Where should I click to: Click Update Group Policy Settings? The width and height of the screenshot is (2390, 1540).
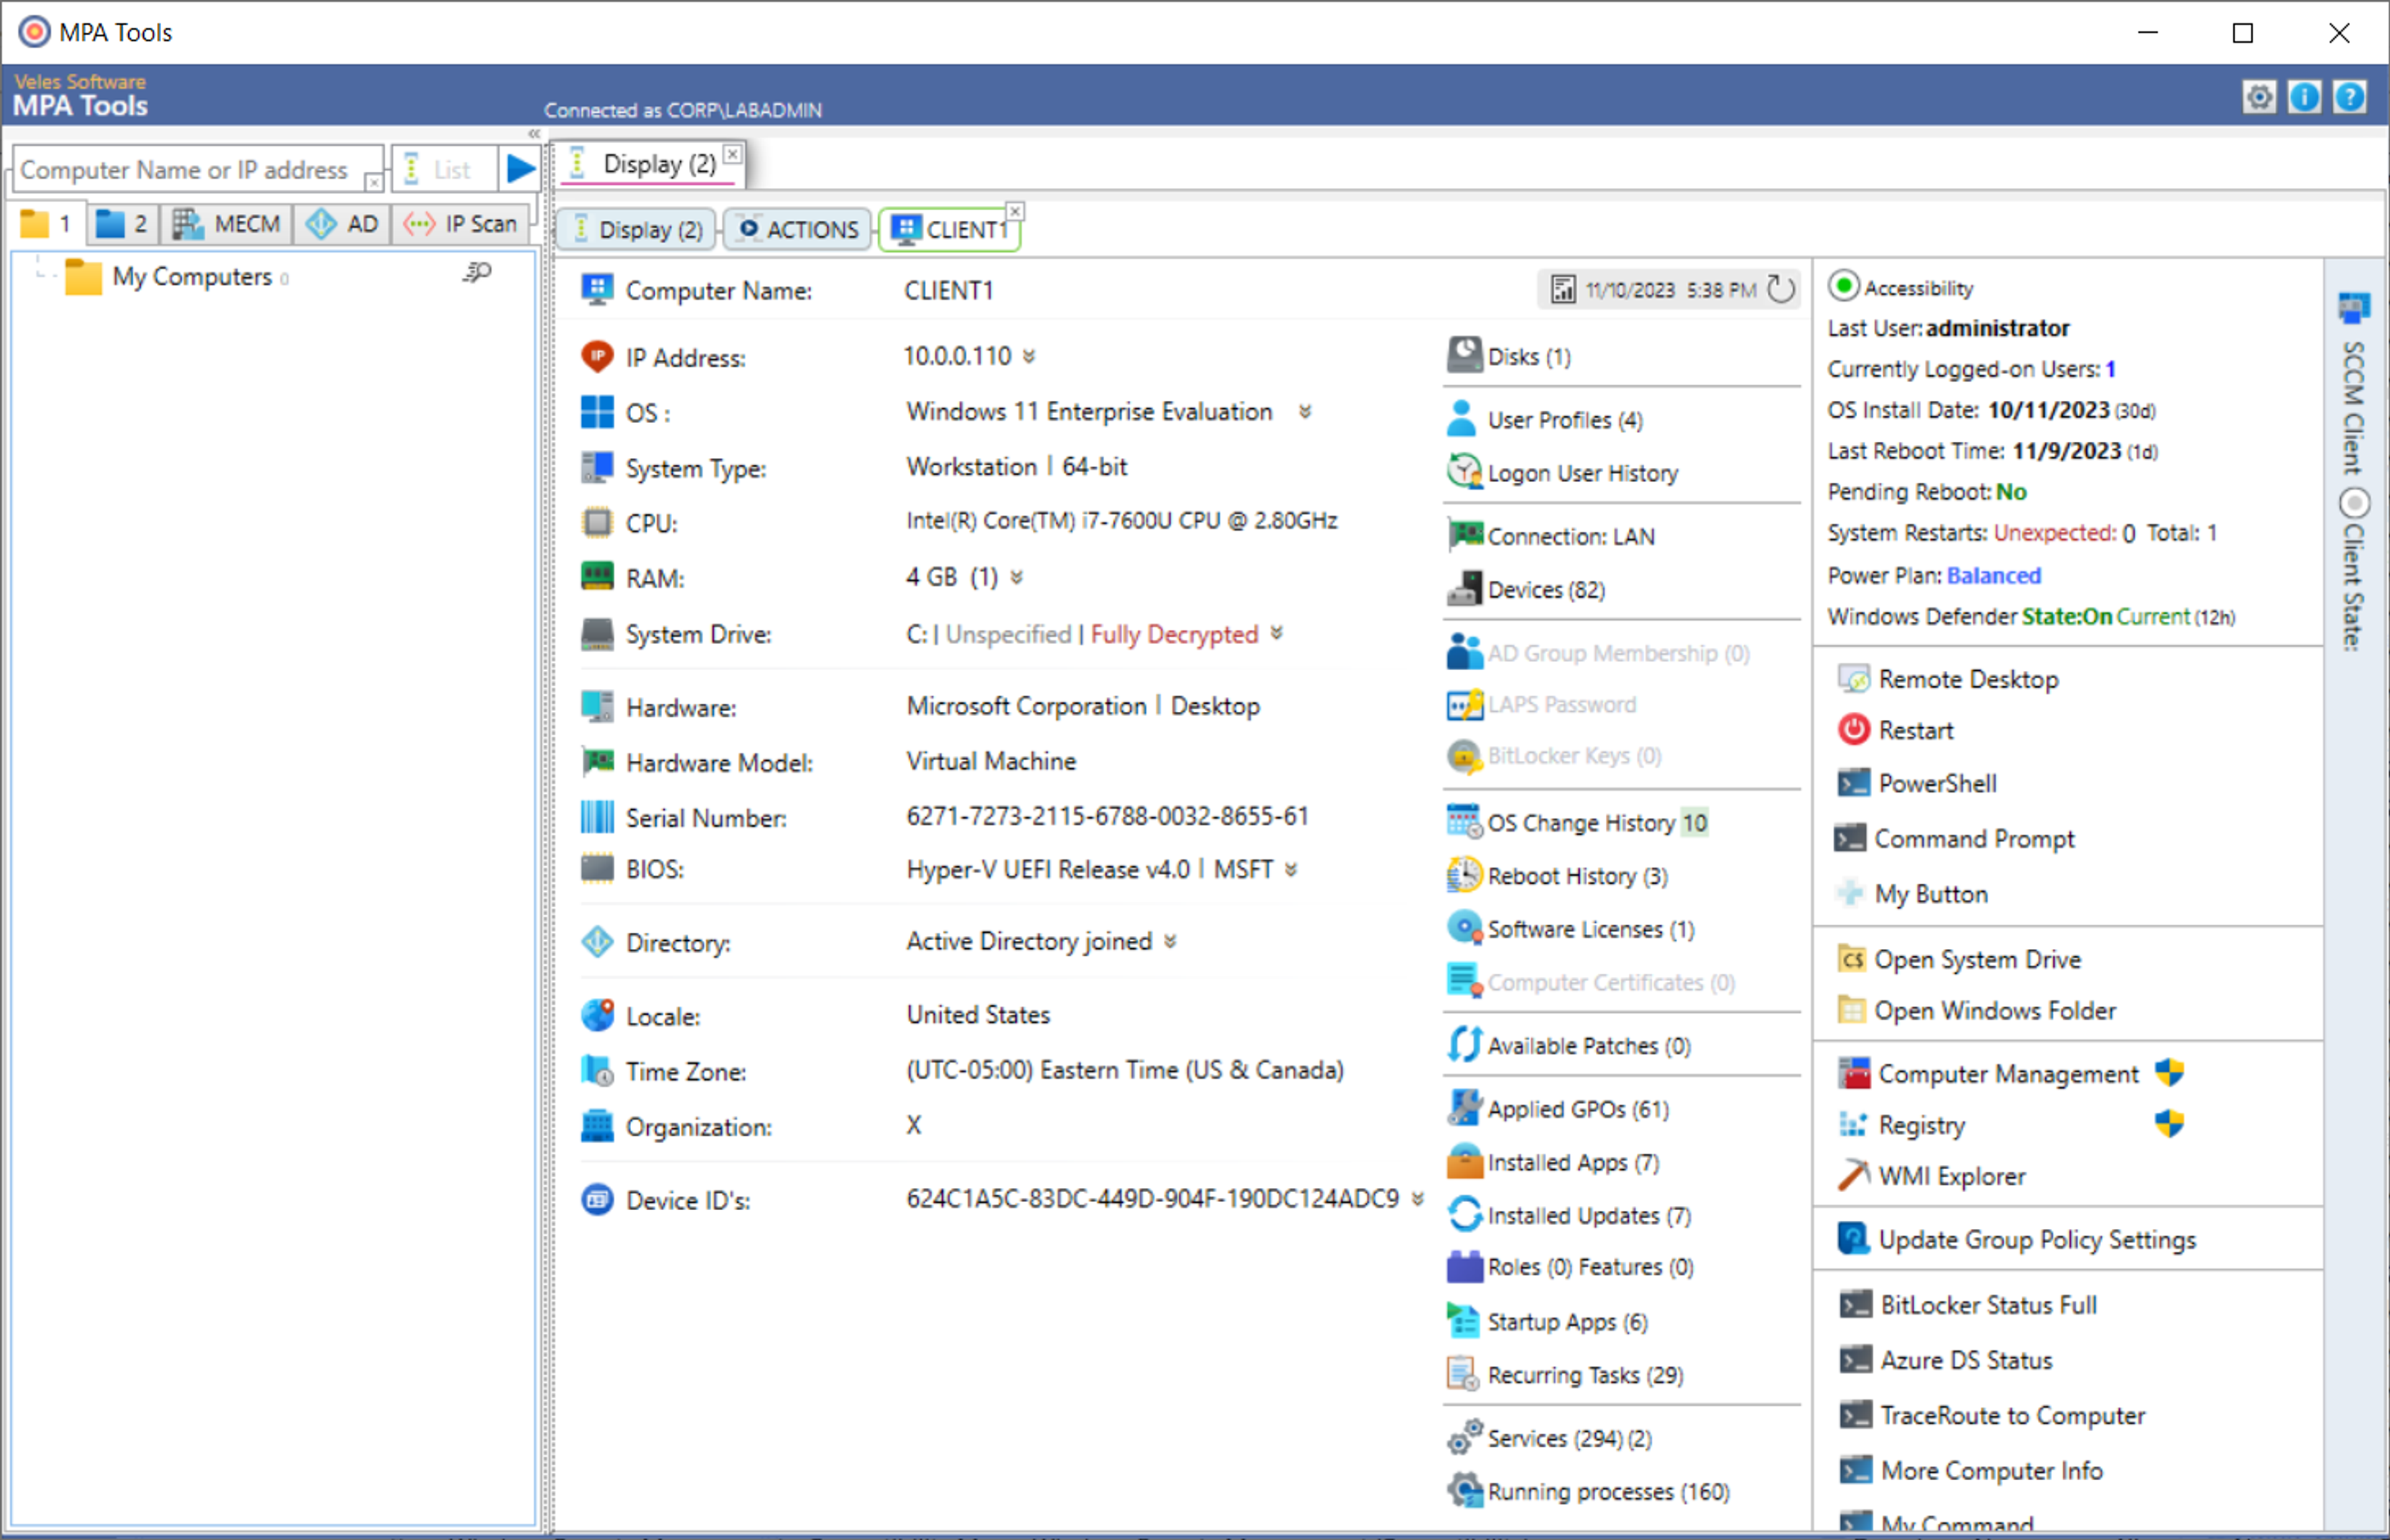pyautogui.click(x=2016, y=1239)
